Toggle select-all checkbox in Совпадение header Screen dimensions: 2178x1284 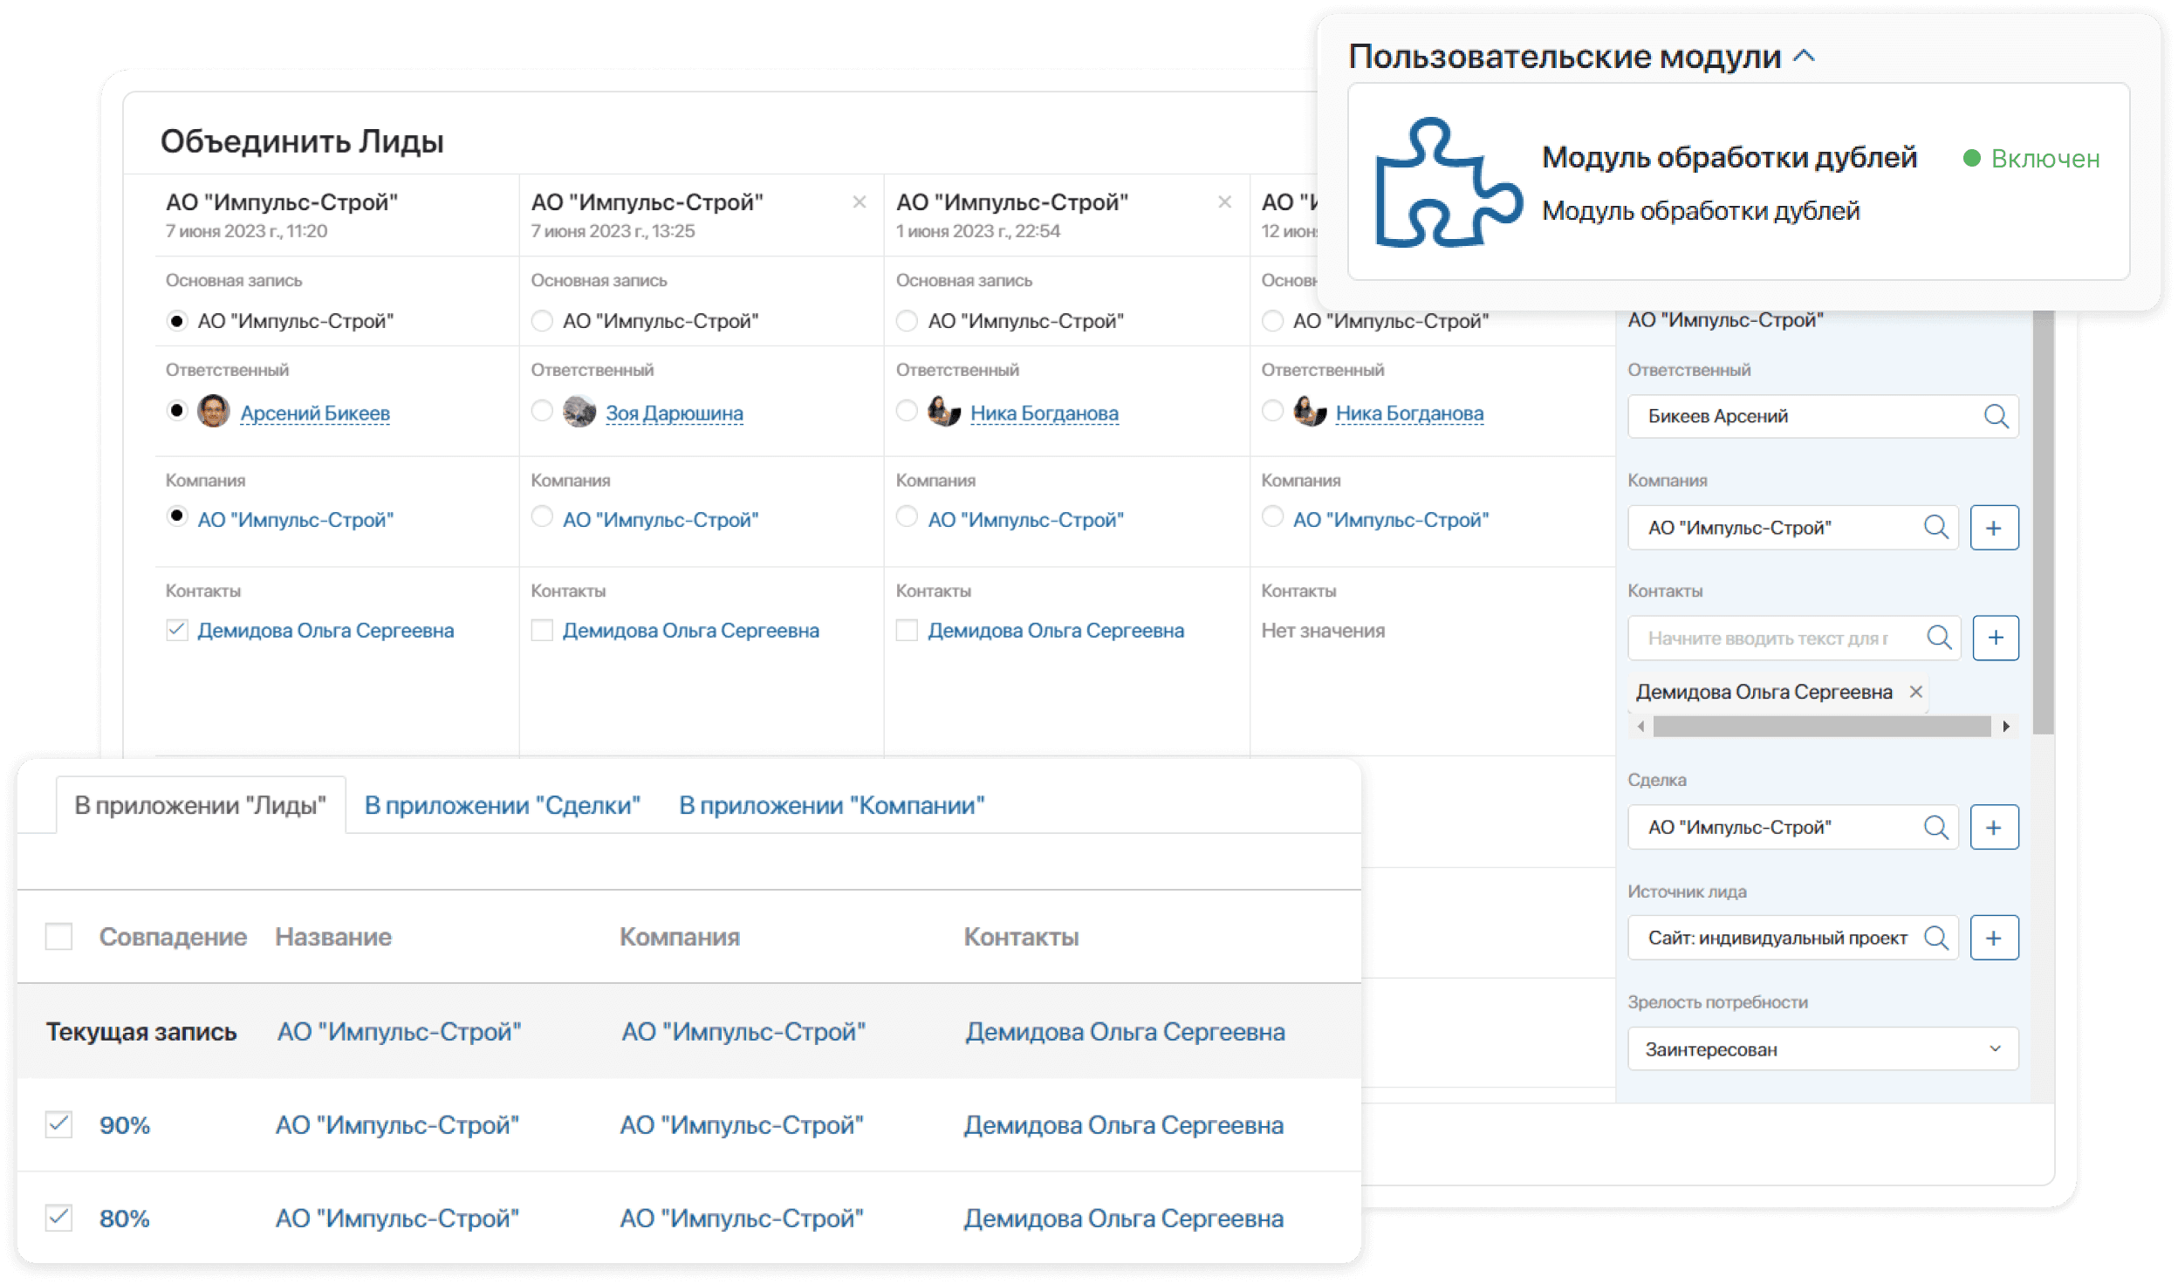pos(58,937)
